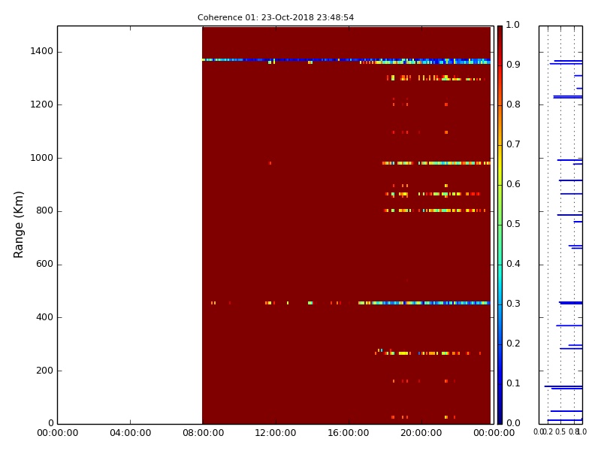Click the low-coherence band near 1370 km
601x451 pixels.
346,60
